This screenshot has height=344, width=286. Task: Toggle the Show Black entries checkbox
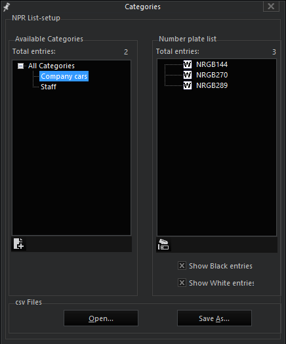click(x=182, y=266)
